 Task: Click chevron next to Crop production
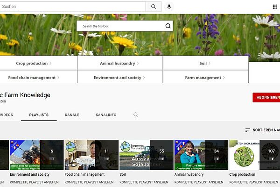(x=50, y=64)
